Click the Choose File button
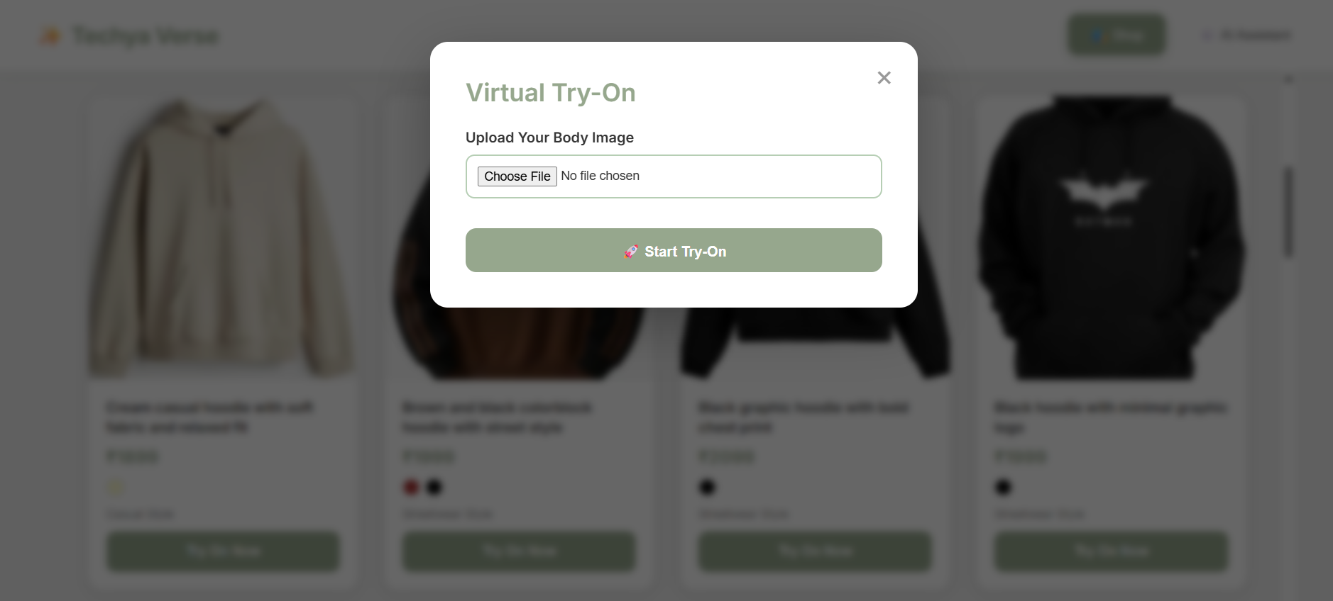The image size is (1333, 601). coord(517,176)
